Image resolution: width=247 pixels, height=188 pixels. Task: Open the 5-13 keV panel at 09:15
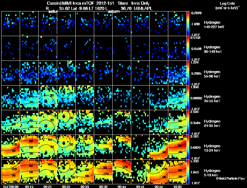pos(29,172)
